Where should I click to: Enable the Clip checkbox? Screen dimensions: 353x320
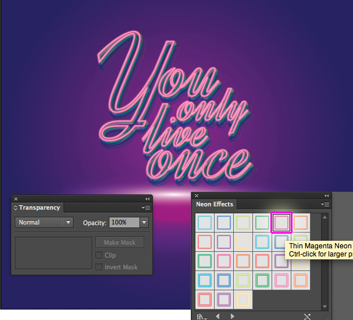coord(99,255)
